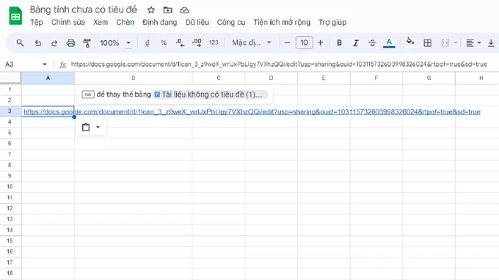Activate paint format tool
Image resolution: width=499 pixels, height=280 pixels.
click(x=87, y=43)
